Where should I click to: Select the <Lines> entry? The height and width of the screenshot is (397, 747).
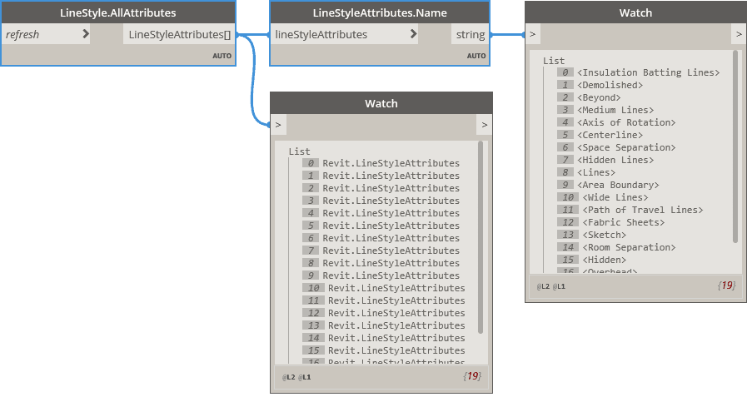pos(596,172)
